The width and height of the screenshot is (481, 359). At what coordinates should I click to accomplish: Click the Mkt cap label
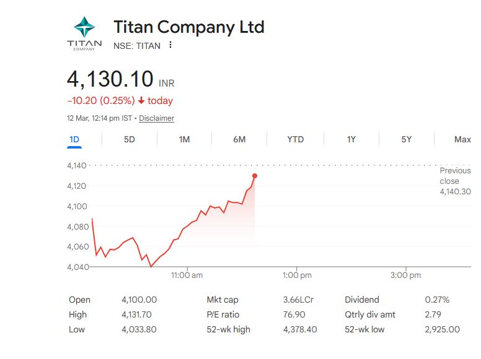pos(223,300)
